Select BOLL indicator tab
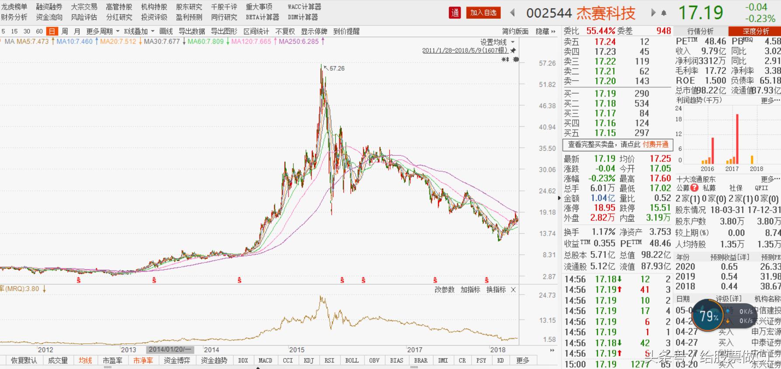This screenshot has height=369, width=781. pyautogui.click(x=352, y=361)
